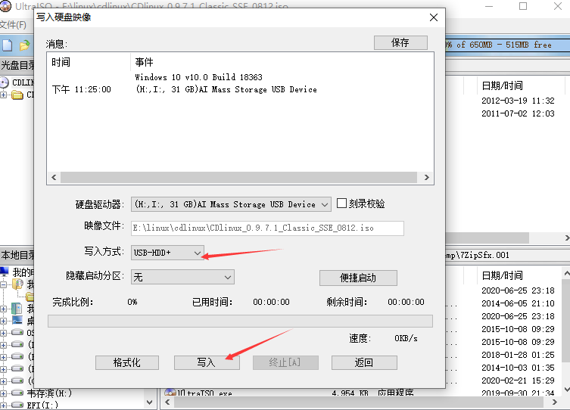Click the 650MB capacity bar in UltraISO
Screen dimensions: 570x410
508,45
